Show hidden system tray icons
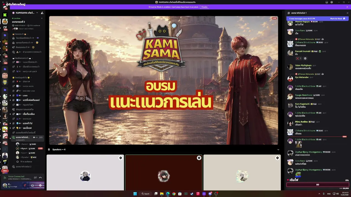Viewport: 351px width, 197px height. click(x=319, y=194)
